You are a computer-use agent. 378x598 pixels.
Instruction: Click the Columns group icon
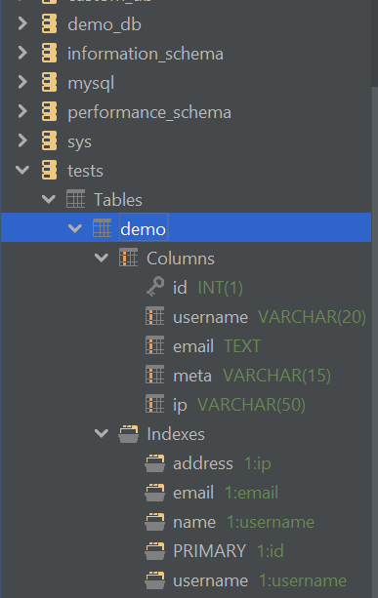pyautogui.click(x=128, y=258)
